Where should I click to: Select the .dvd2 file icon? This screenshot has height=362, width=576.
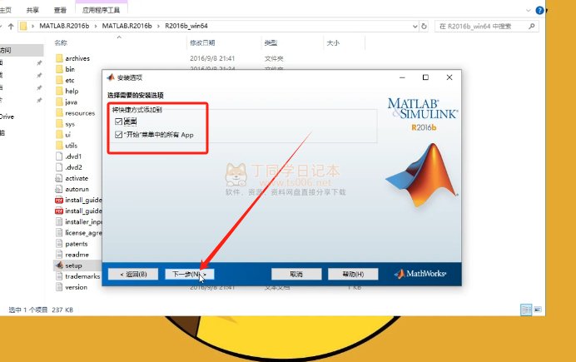coord(59,167)
